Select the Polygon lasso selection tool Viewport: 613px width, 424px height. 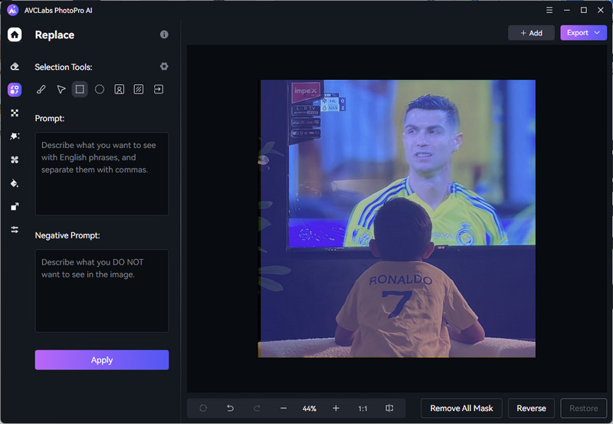(61, 90)
